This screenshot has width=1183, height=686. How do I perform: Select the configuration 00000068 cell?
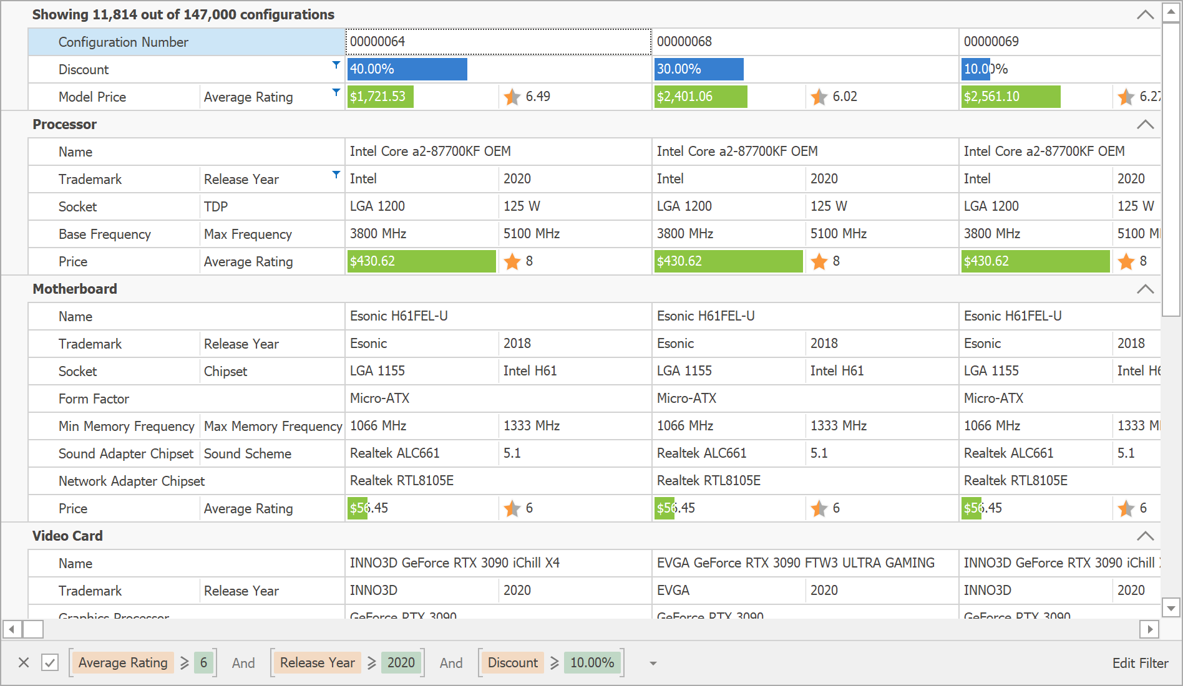pos(805,42)
